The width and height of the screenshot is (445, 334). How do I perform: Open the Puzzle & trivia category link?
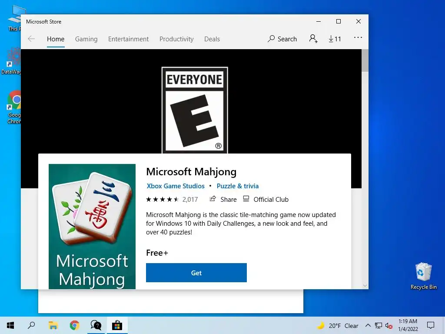click(238, 186)
